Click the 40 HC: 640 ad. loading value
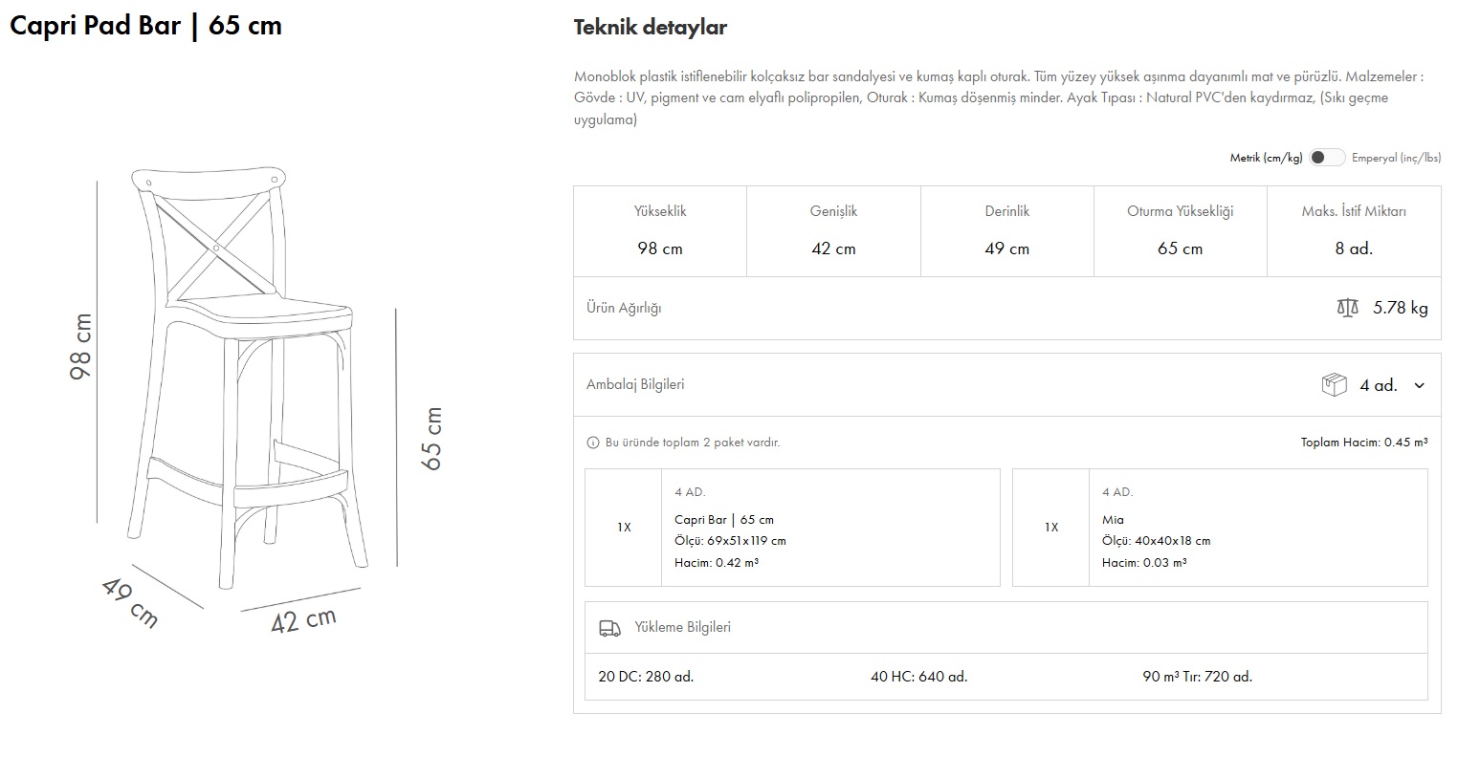The image size is (1458, 778). click(918, 677)
